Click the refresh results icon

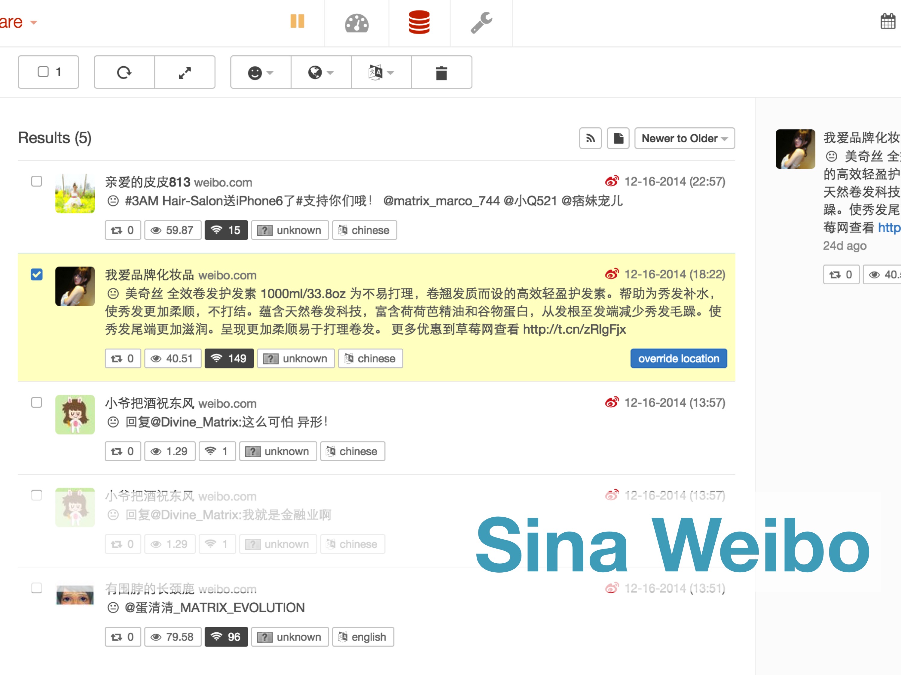124,72
